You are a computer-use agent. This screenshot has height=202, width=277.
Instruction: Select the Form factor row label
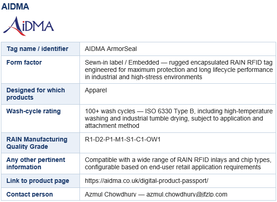[24, 62]
